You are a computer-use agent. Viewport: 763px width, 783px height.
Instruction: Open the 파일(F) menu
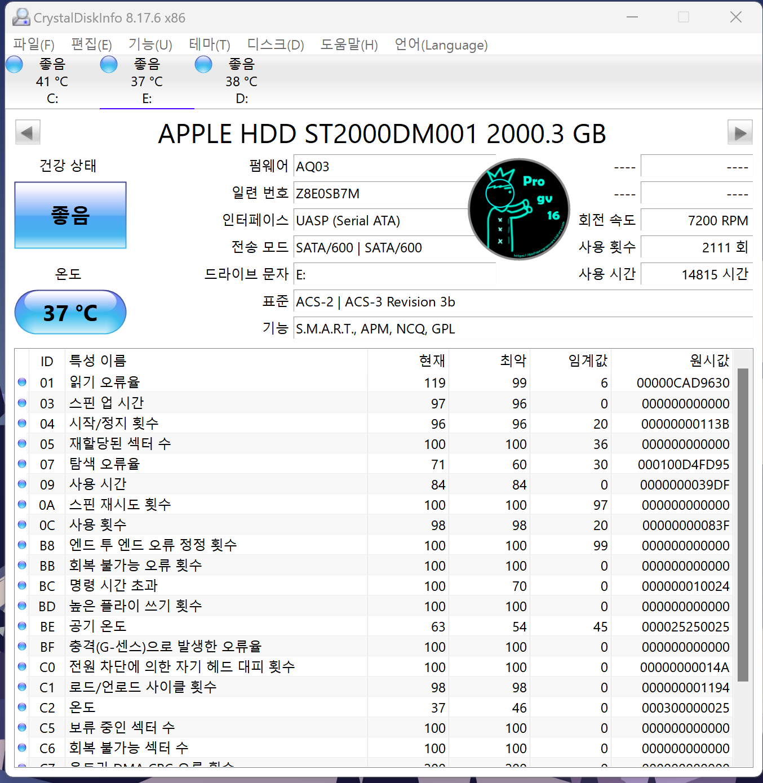tap(34, 45)
